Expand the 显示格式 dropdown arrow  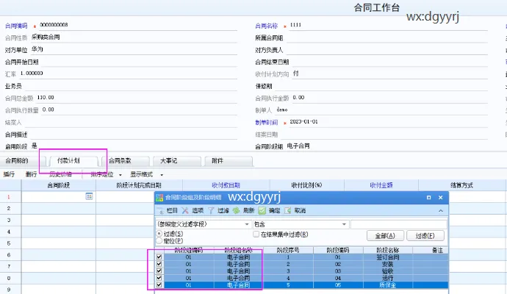coord(162,175)
